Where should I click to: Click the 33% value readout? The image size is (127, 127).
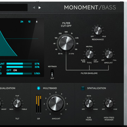[x=37, y=67]
